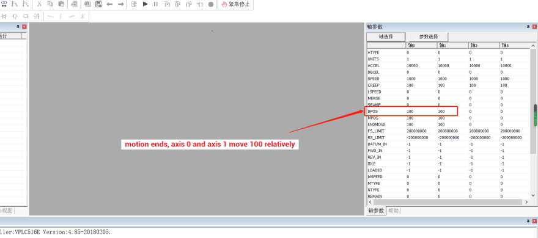Click the emergency stop 紧急停止 button
The height and width of the screenshot is (238, 538).
(235, 4)
